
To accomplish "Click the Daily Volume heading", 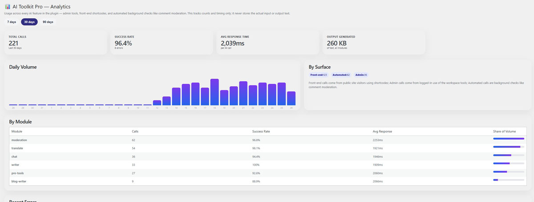I will point(23,67).
